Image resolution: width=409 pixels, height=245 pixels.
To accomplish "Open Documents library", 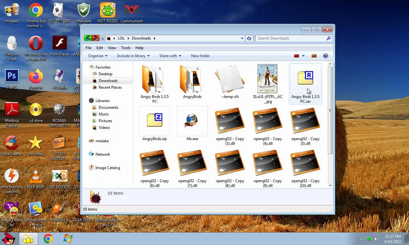I will tap(108, 108).
